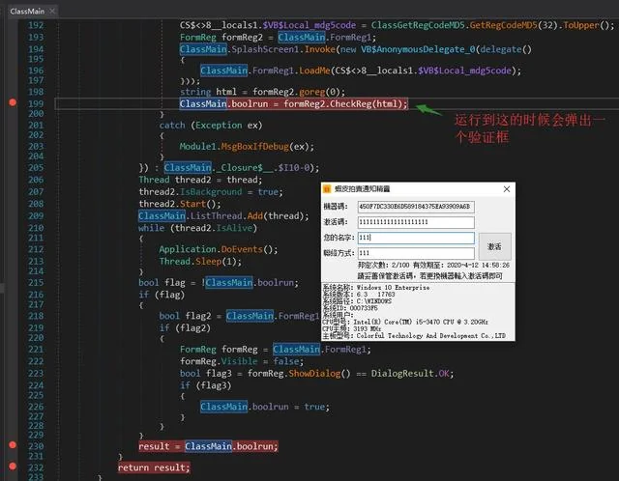Screen dimensions: 619x481
Task: Click Exception type on line 201
Action: coord(219,125)
